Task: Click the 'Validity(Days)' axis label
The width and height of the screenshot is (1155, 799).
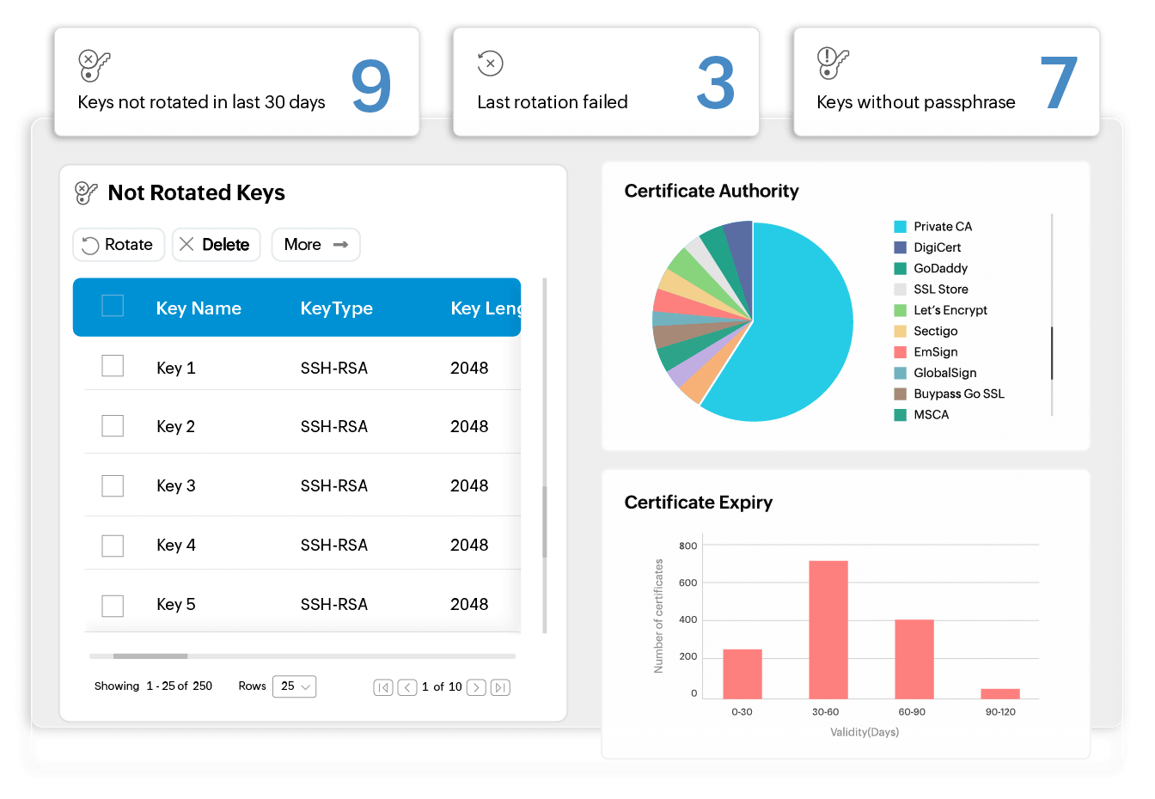Action: [865, 732]
